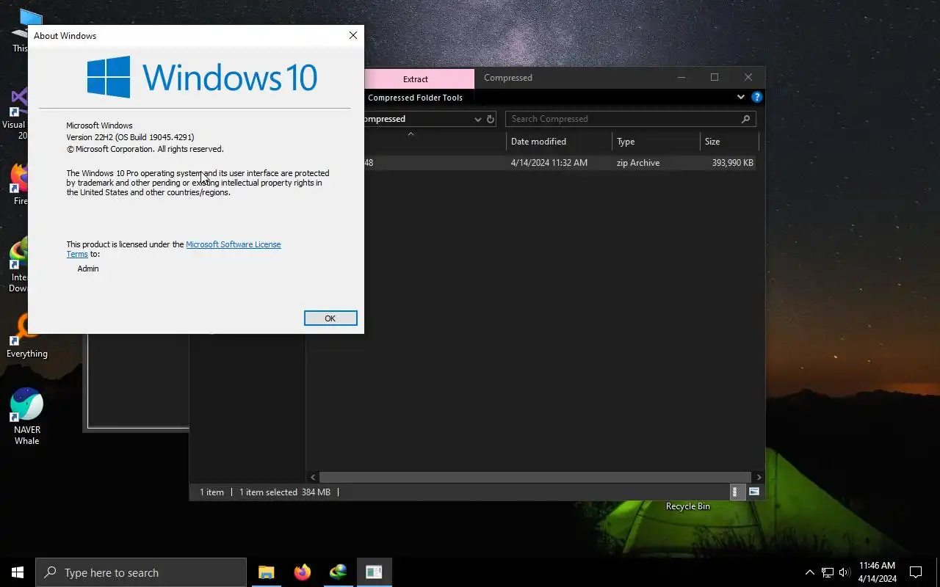Switch to large icons view layout
The height and width of the screenshot is (587, 940).
pos(754,492)
